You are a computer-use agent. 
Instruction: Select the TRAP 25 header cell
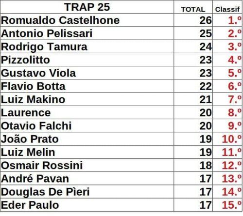87,7
